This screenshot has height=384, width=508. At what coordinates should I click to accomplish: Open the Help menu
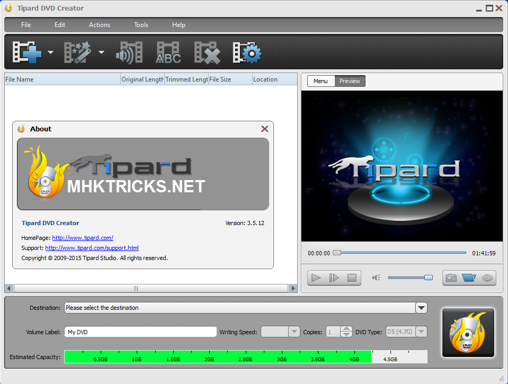coord(179,25)
